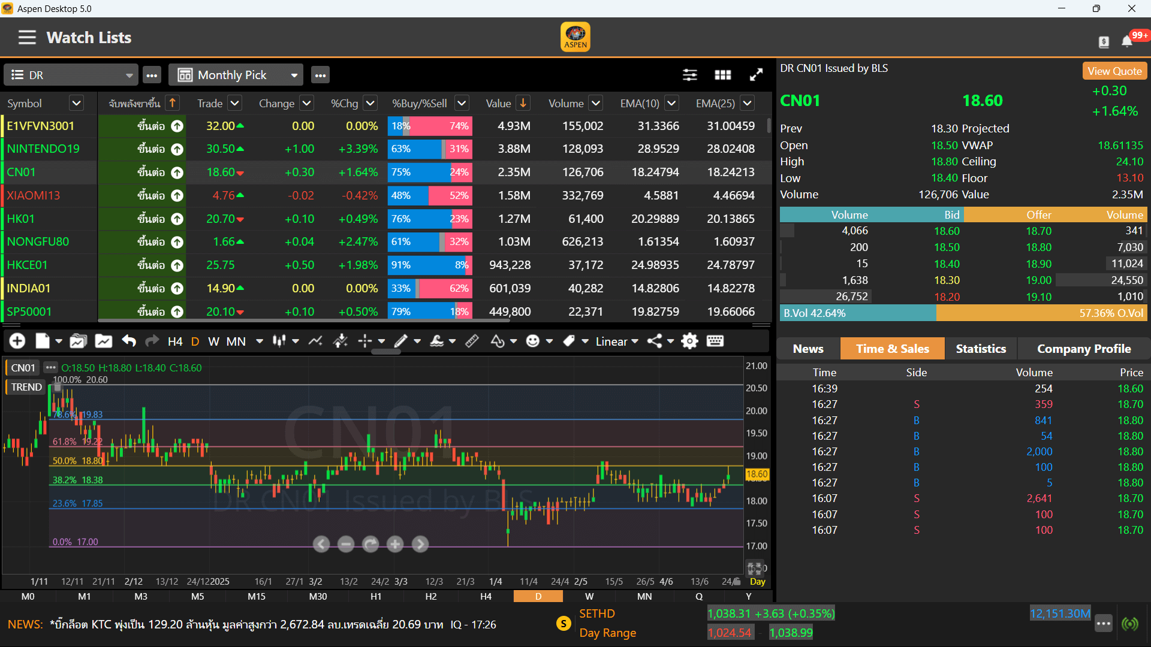Image resolution: width=1151 pixels, height=647 pixels.
Task: Switch bottom timeframe bar to H1
Action: [376, 597]
